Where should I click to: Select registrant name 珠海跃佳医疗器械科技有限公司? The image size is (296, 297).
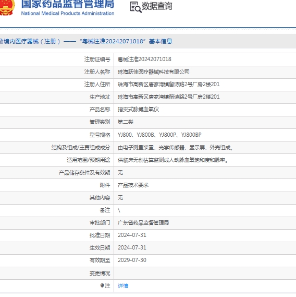(154, 72)
